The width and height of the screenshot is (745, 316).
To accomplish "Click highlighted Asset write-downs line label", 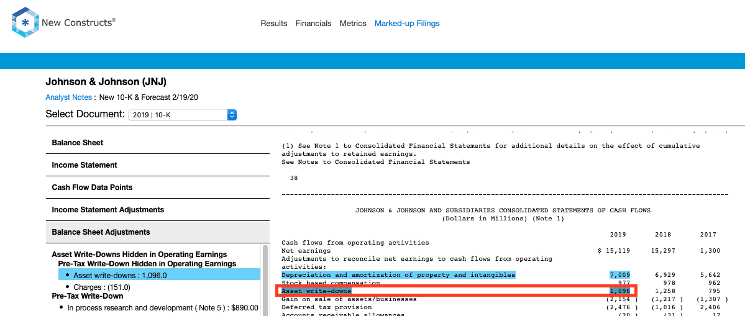I will pos(316,291).
